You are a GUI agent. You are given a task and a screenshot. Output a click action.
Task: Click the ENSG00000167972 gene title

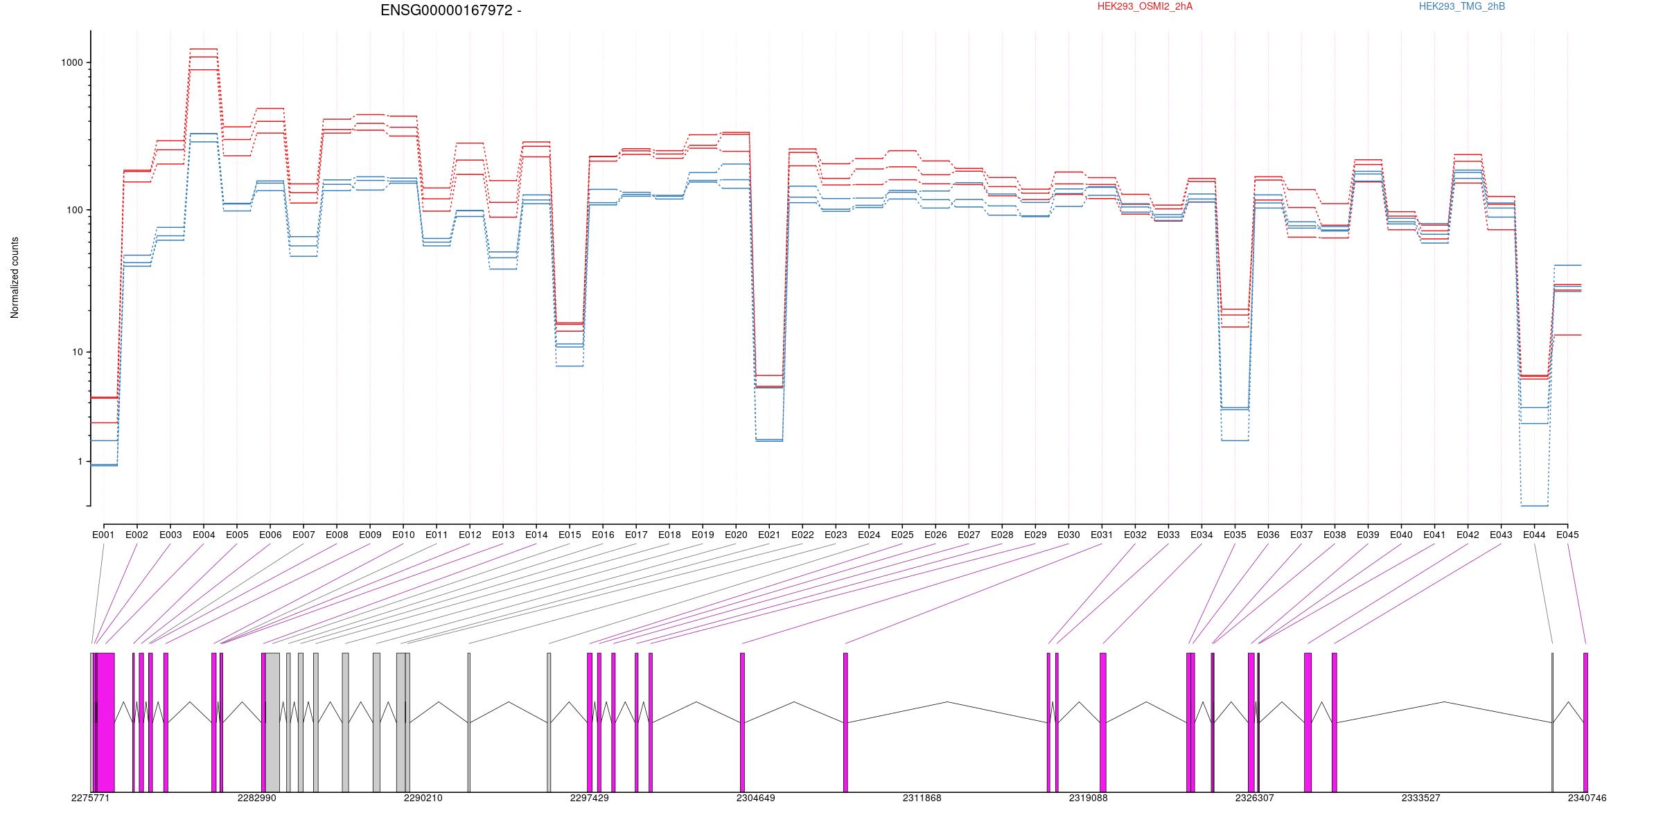pyautogui.click(x=451, y=10)
